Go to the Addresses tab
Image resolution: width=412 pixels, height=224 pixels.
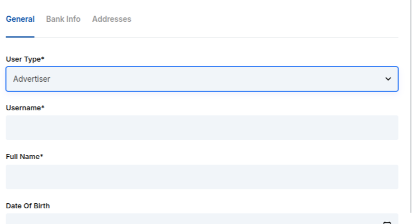[x=112, y=19]
